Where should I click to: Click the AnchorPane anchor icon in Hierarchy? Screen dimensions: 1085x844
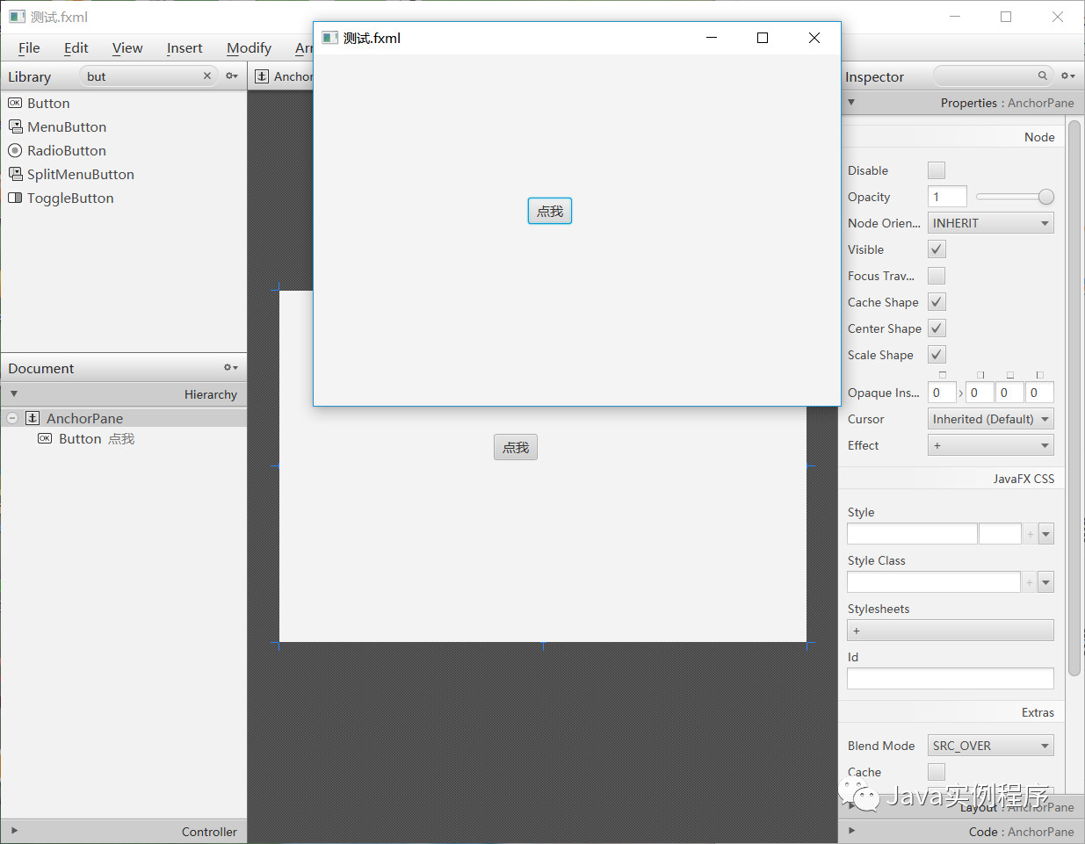[x=31, y=418]
